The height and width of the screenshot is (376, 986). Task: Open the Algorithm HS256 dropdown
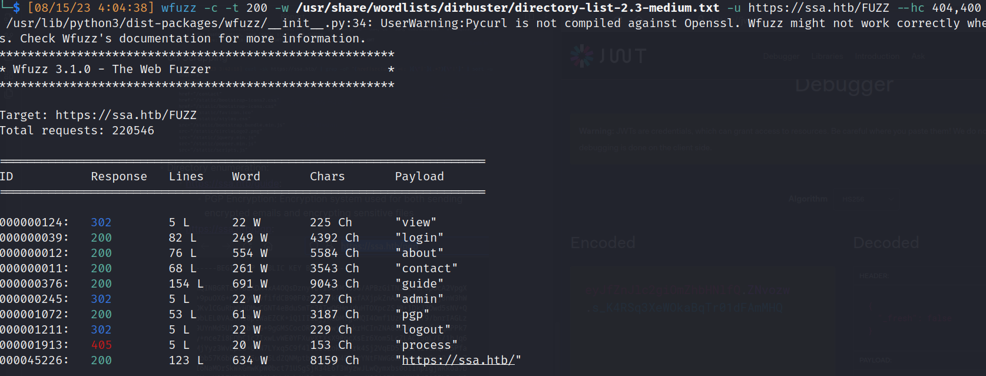(x=866, y=199)
